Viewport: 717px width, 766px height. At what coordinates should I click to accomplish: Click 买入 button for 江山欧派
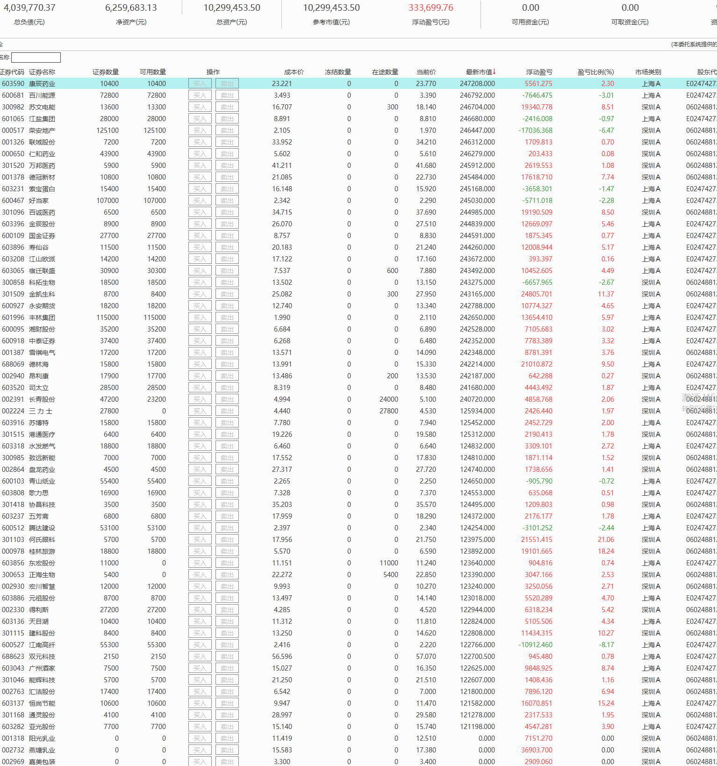[x=200, y=259]
